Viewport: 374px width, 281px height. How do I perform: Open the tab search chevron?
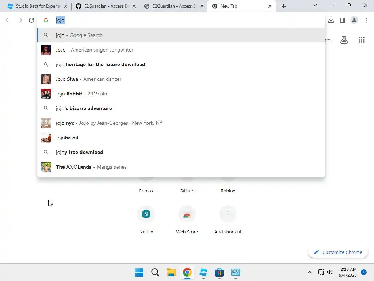pyautogui.click(x=315, y=5)
